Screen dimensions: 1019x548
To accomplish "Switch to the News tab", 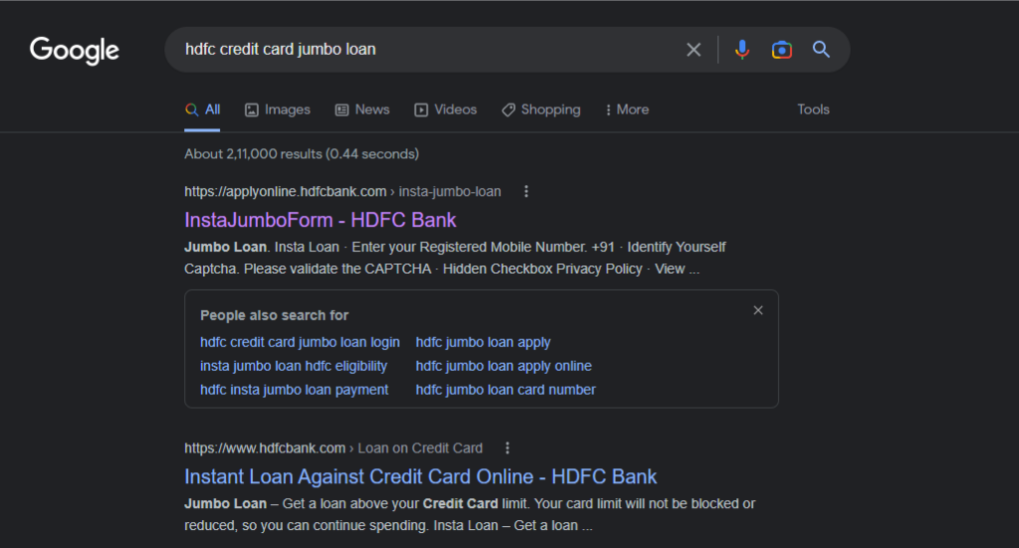I will coord(362,109).
